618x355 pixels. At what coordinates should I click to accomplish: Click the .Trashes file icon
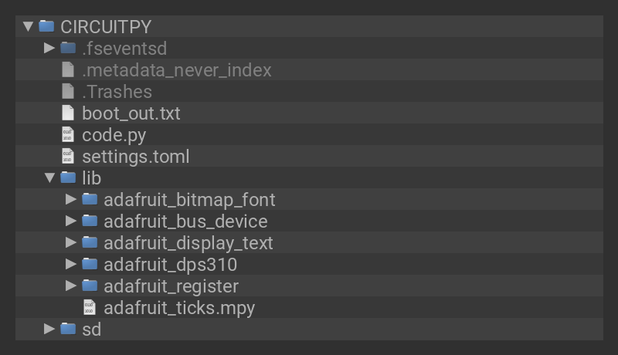(68, 91)
